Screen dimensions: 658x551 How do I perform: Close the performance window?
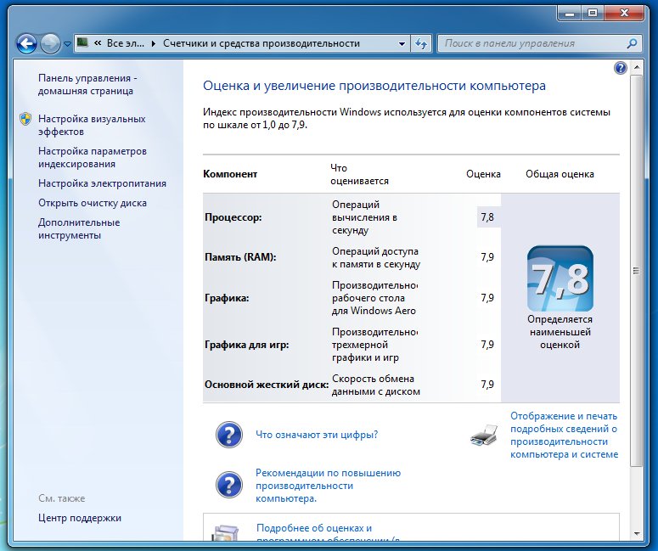coord(624,14)
